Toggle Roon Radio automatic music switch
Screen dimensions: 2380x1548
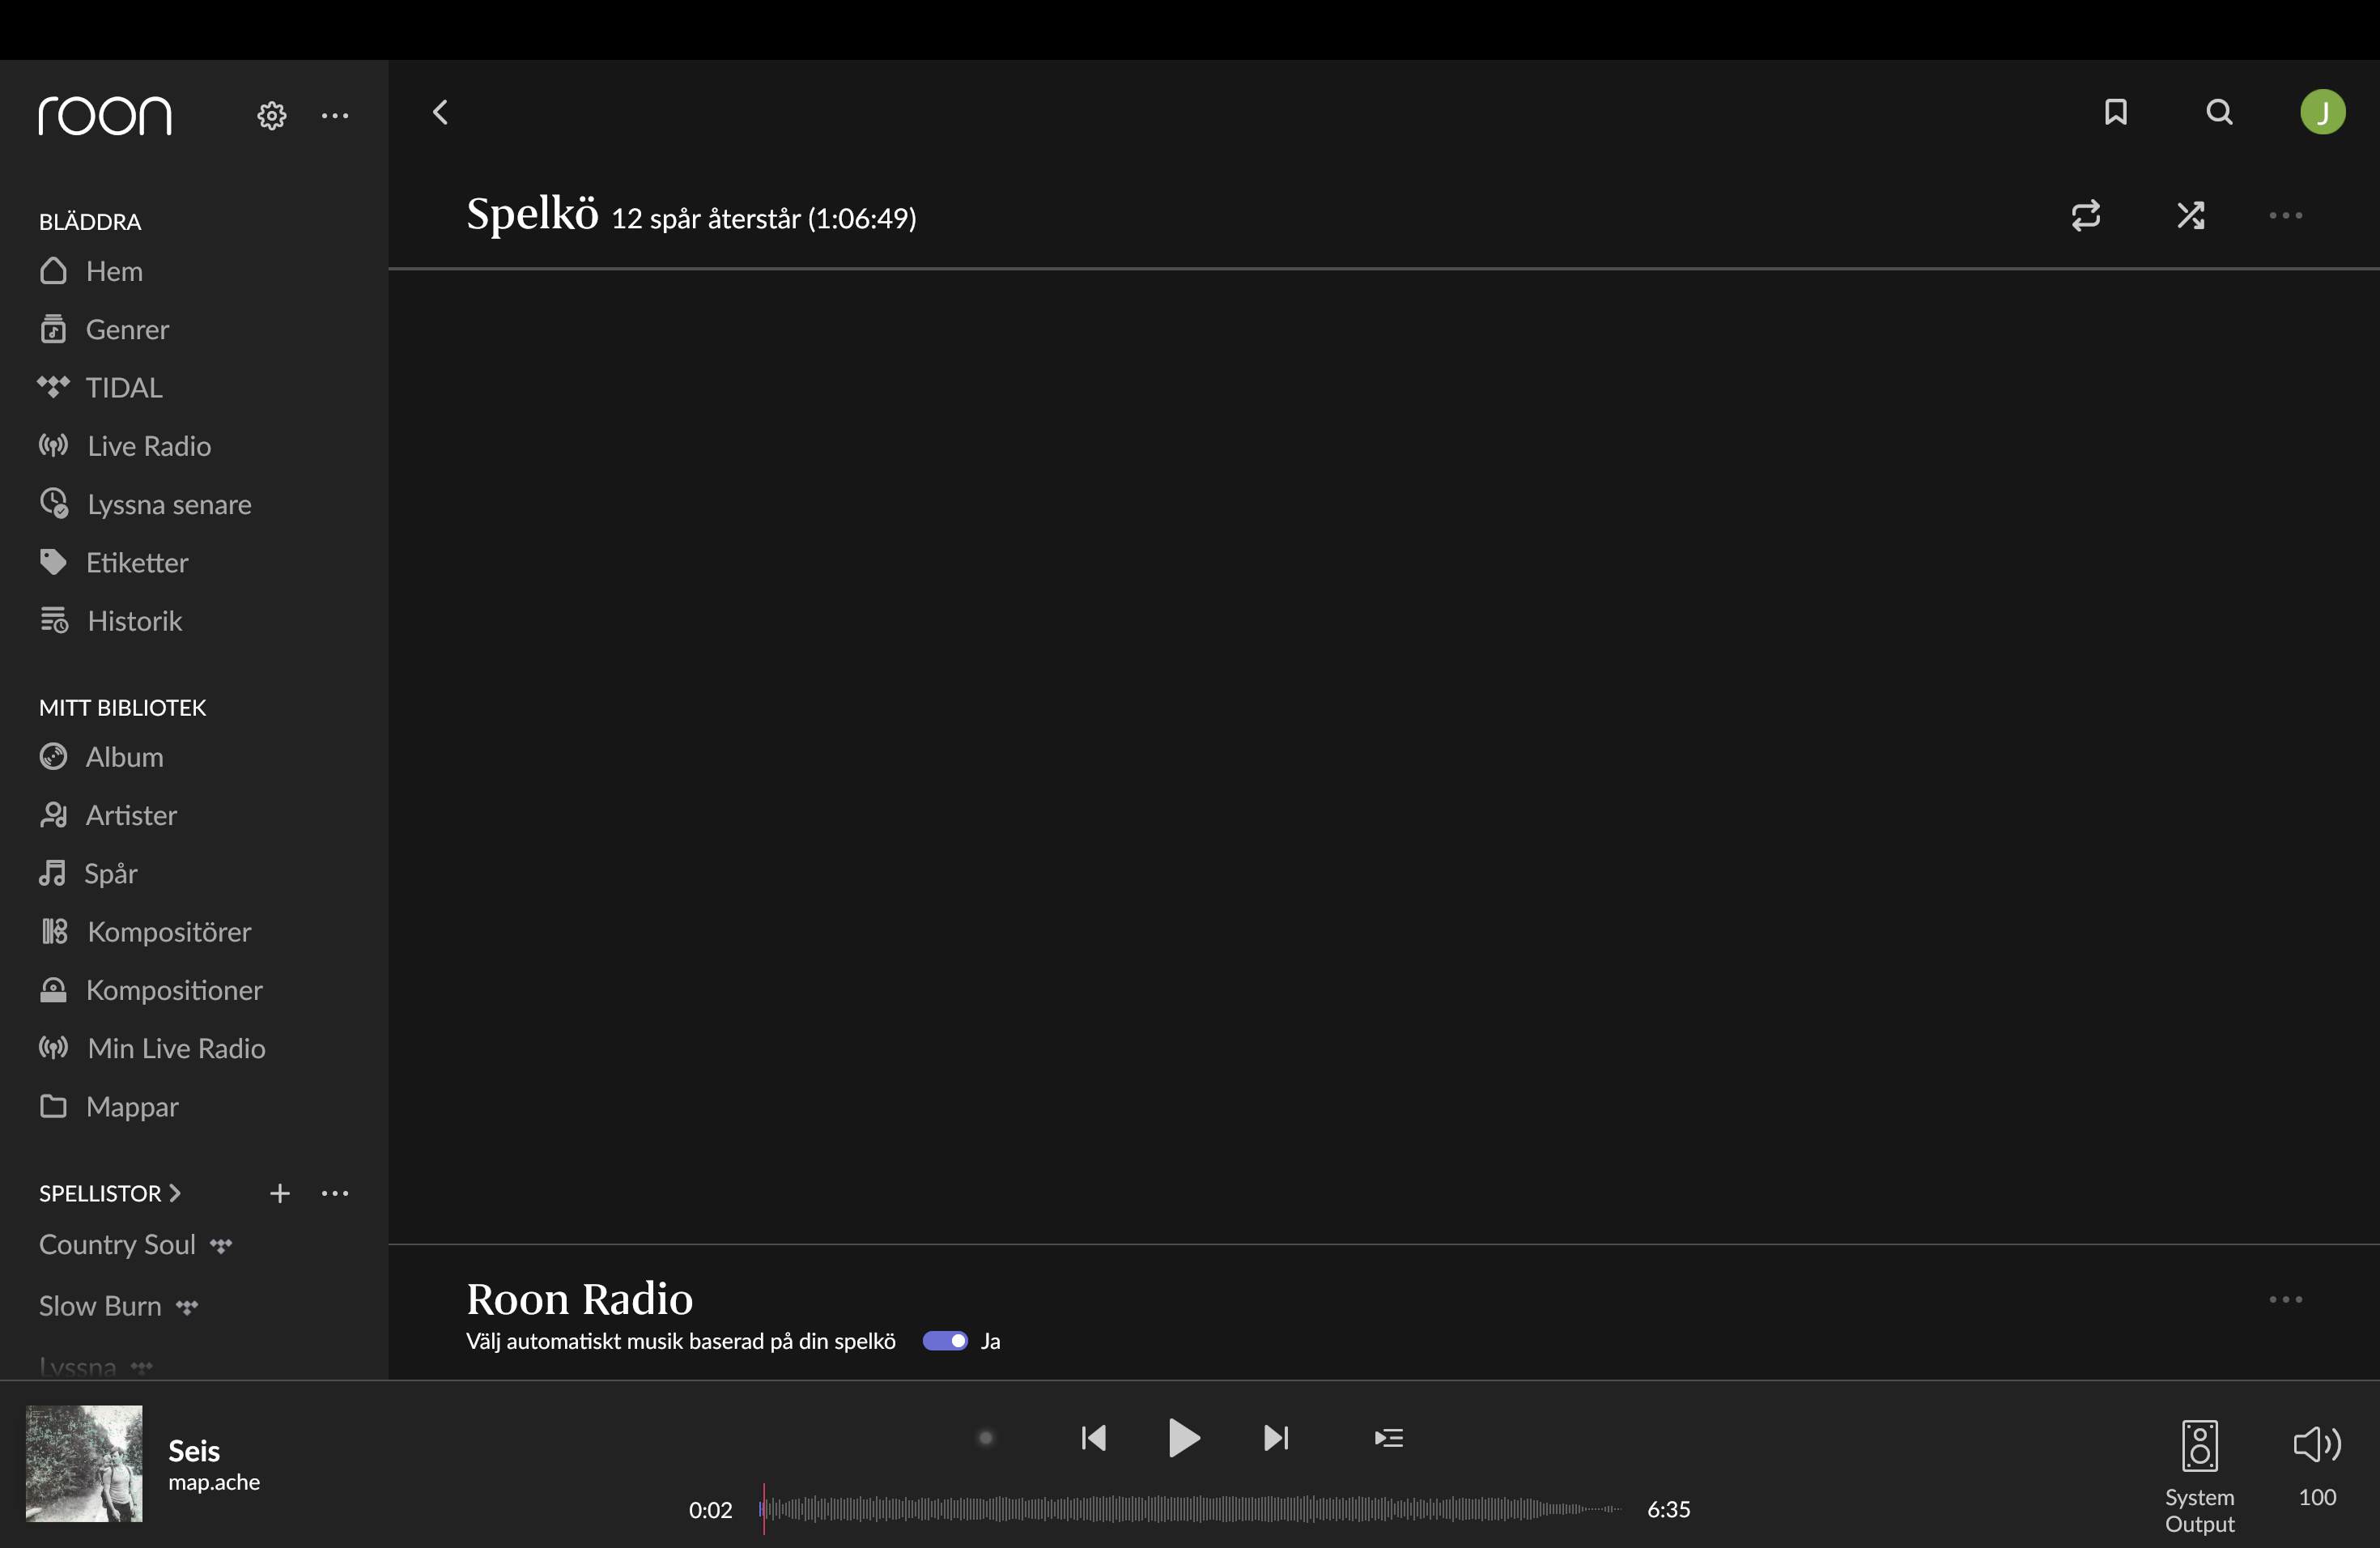944,1341
